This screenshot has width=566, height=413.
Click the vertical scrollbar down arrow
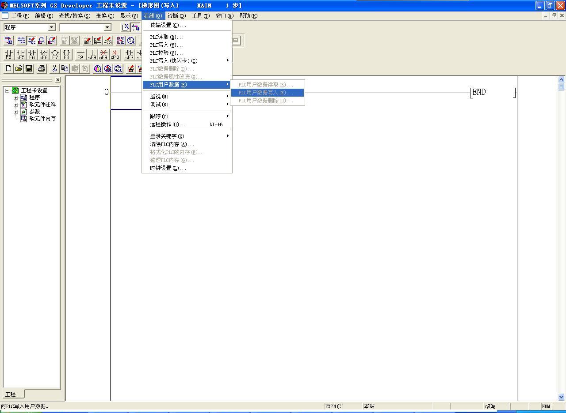click(x=562, y=397)
